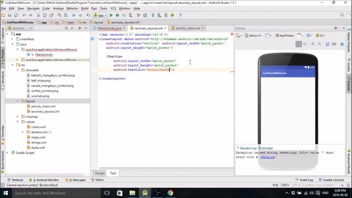Switch to the Design editor tab
This screenshot has width=352, height=198.
click(100, 173)
